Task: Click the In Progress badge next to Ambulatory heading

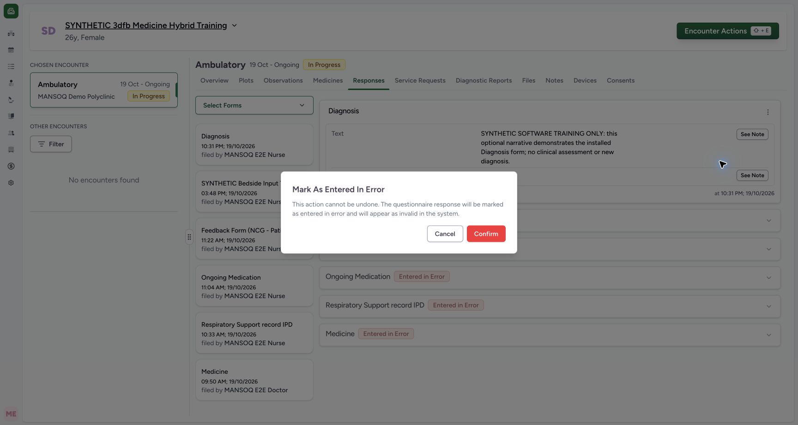Action: click(x=324, y=65)
